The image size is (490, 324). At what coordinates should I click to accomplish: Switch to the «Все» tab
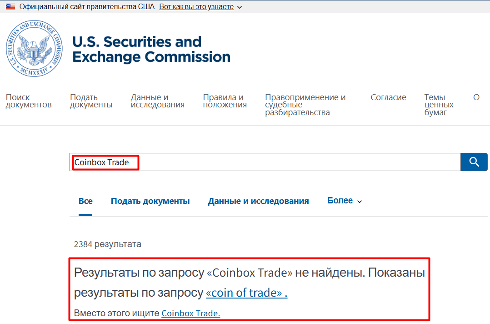(85, 200)
